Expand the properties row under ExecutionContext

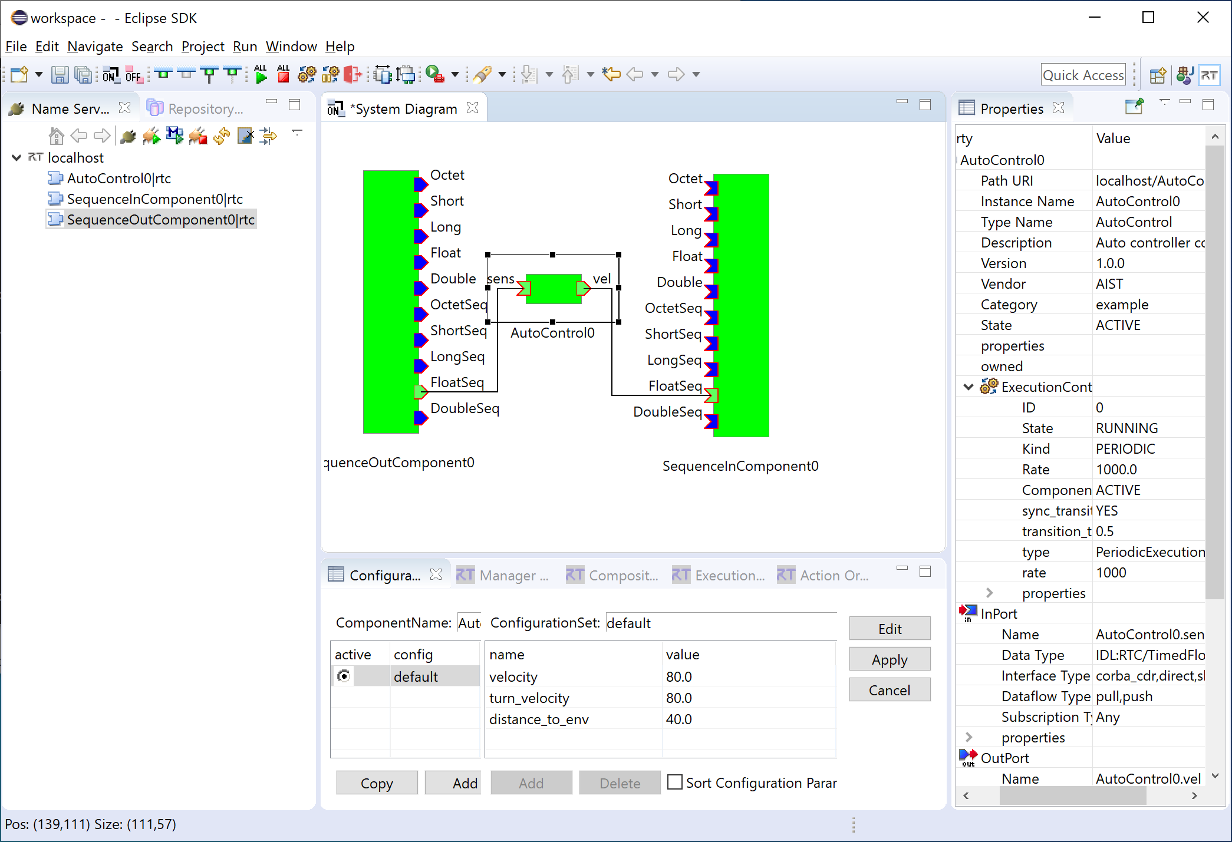[990, 593]
